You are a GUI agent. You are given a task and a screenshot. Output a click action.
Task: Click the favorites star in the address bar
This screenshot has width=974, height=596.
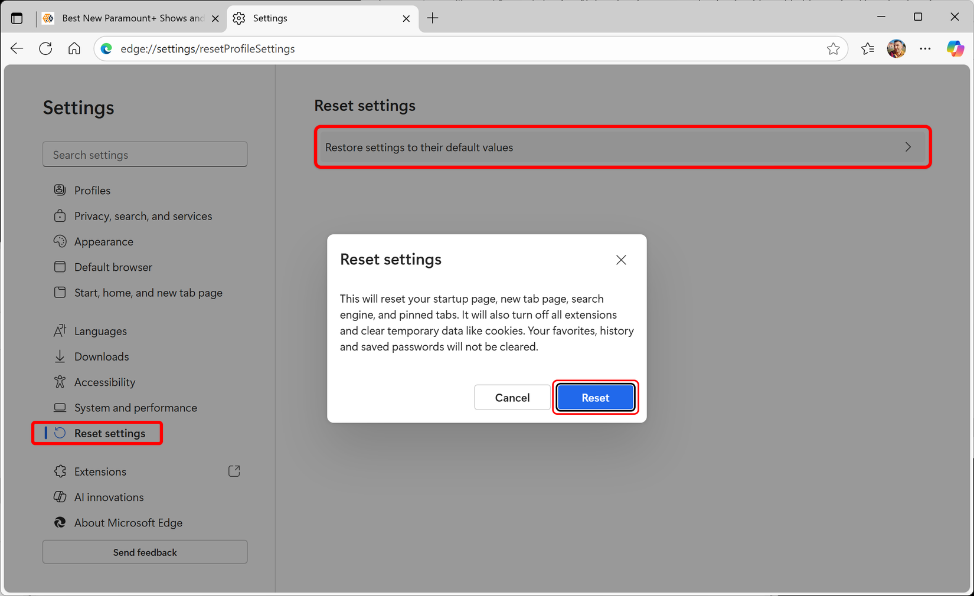pos(834,48)
